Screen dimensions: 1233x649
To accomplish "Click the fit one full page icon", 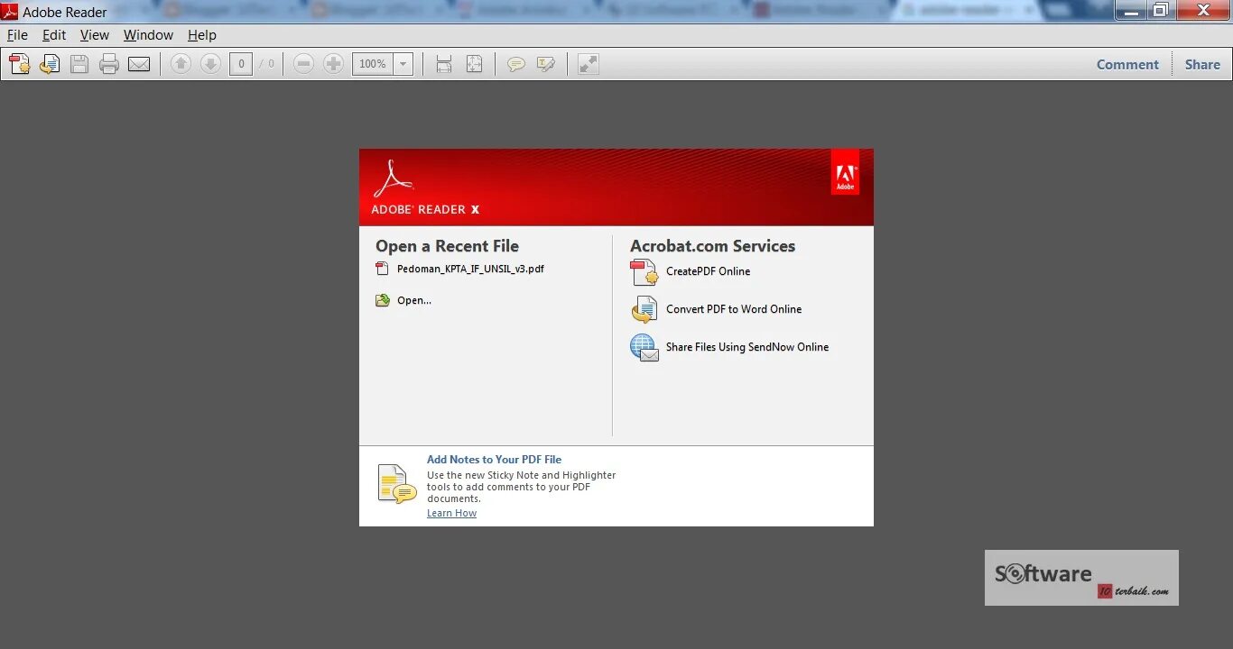I will [x=474, y=64].
